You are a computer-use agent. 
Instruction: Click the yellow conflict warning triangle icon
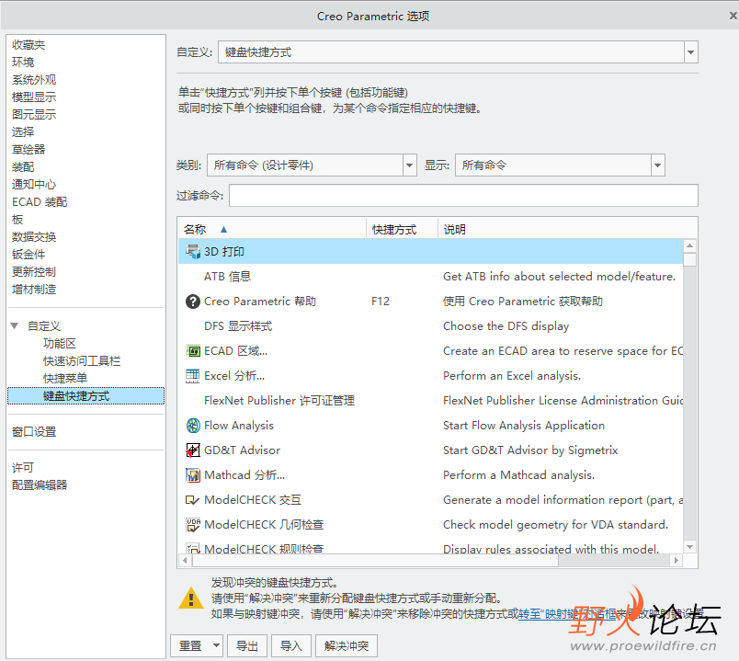(191, 598)
